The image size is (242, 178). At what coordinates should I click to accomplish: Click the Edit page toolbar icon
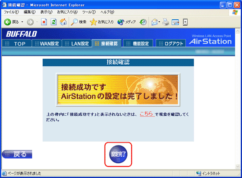175,22
